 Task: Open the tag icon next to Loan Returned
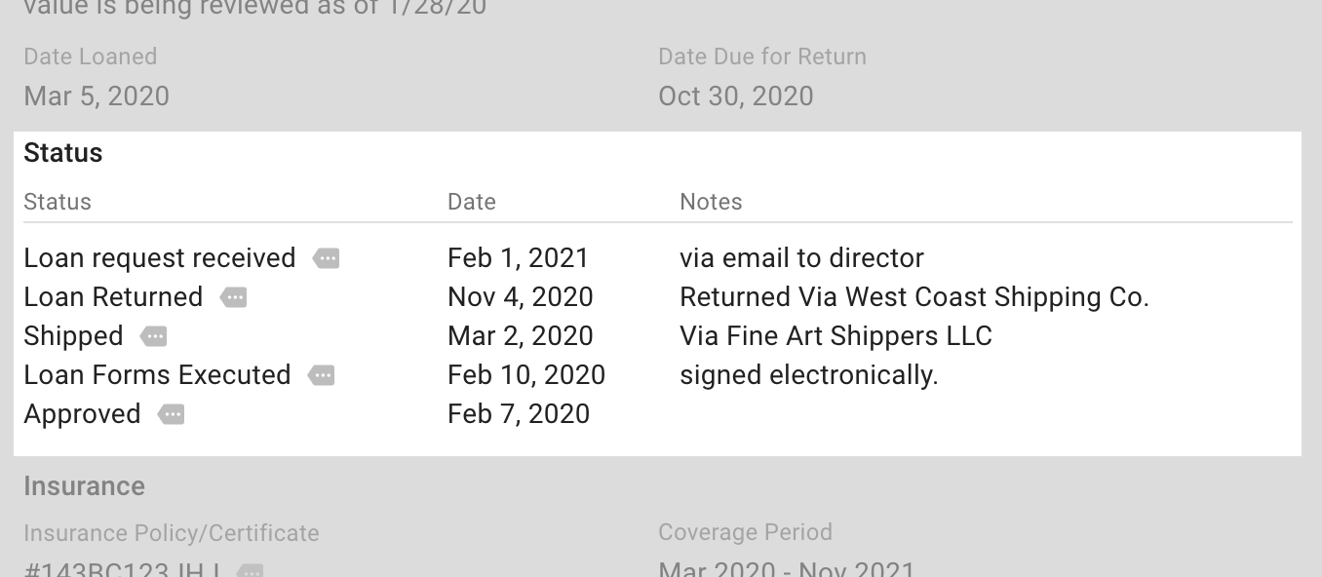click(x=234, y=297)
